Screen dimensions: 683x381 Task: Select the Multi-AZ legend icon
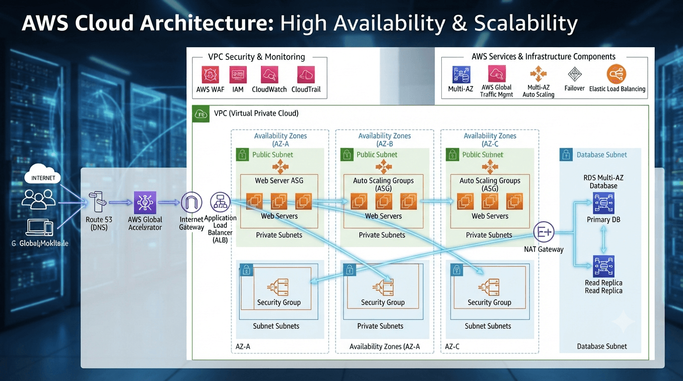[x=461, y=75]
